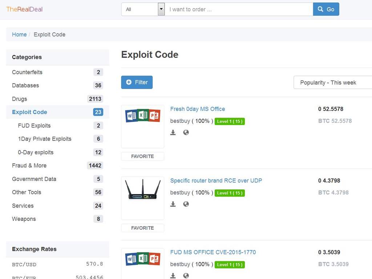Click the '12' count beside 0-Day exploits
Viewport: 372px width, 279px height.
[x=98, y=152]
